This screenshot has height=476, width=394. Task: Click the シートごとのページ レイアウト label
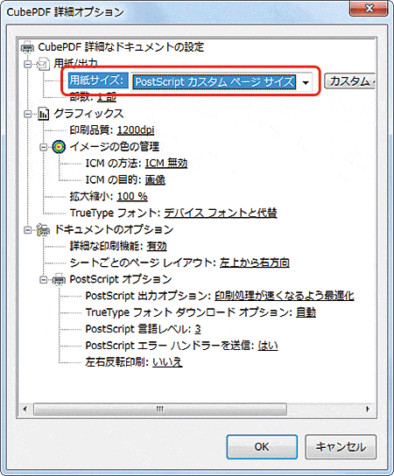pos(144,262)
